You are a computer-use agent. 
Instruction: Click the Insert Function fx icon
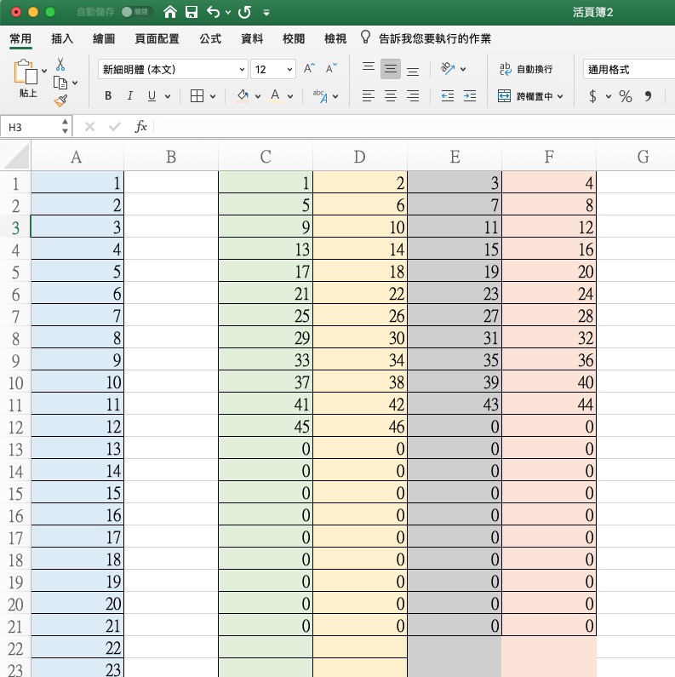pos(141,127)
